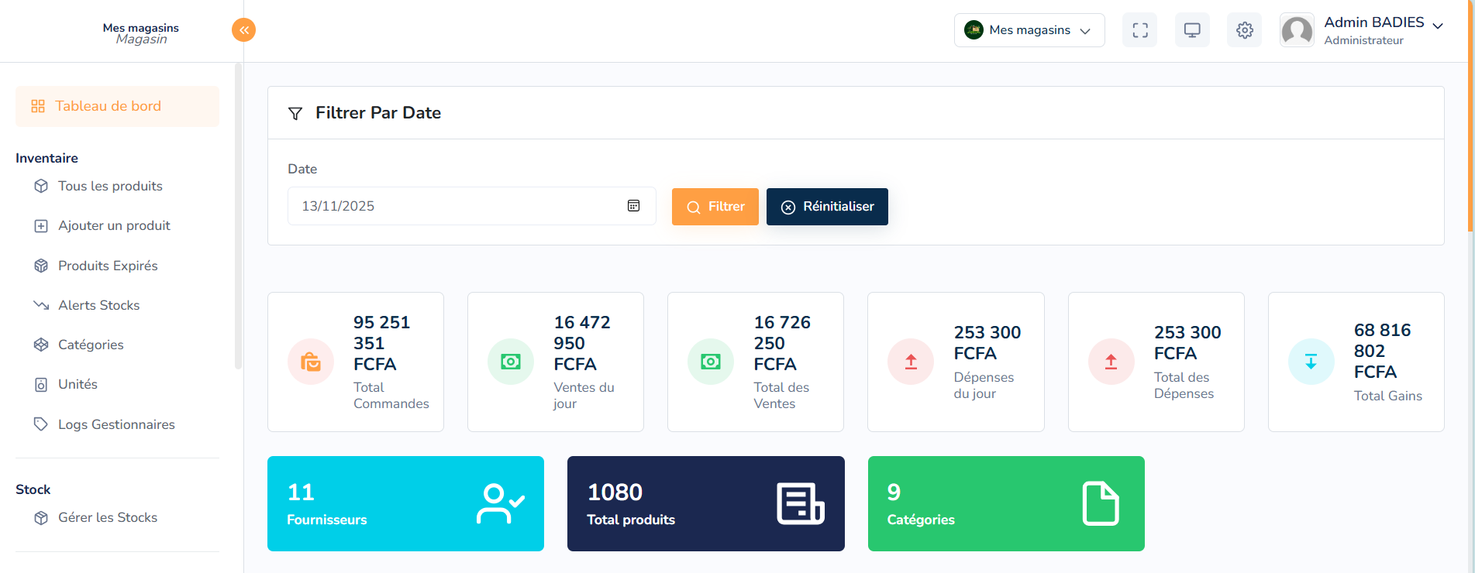Click the Total Gains download arrow icon
The width and height of the screenshot is (1475, 573).
pos(1311,362)
